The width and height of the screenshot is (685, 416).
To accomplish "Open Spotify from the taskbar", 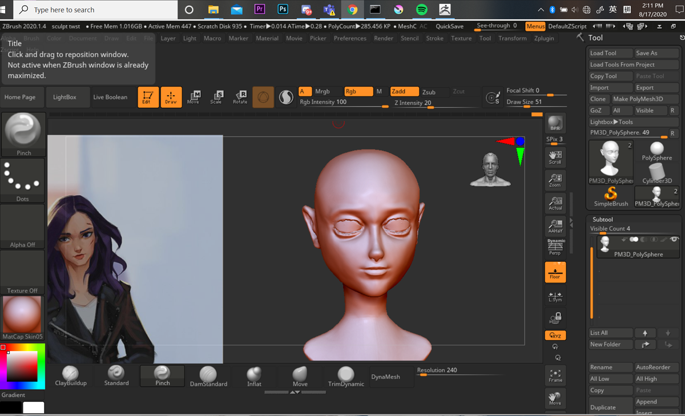I will pyautogui.click(x=422, y=9).
